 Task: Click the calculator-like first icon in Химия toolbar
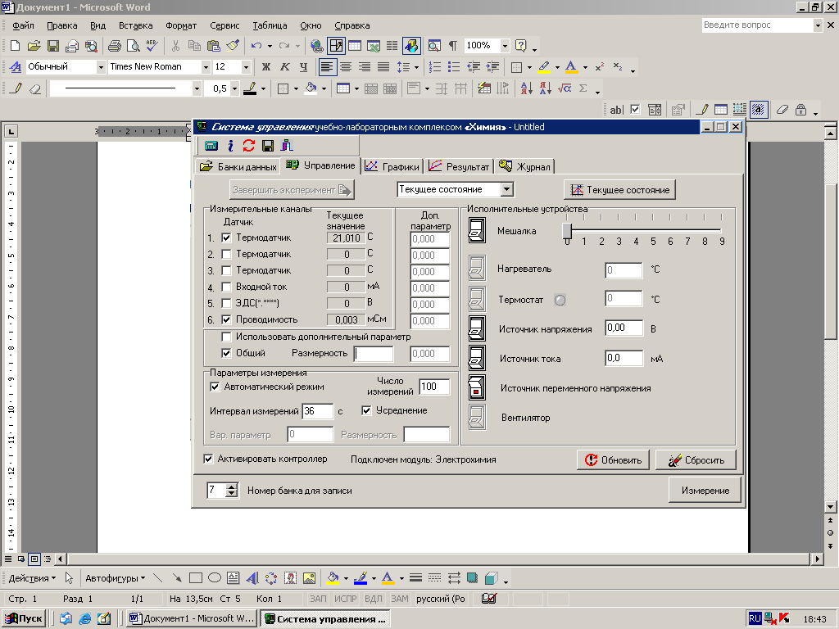coord(211,146)
